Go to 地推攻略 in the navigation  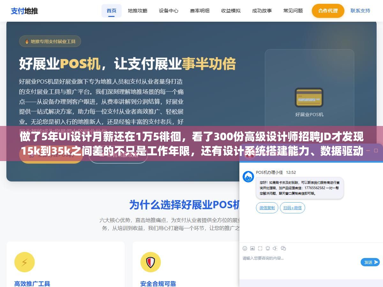[138, 11]
